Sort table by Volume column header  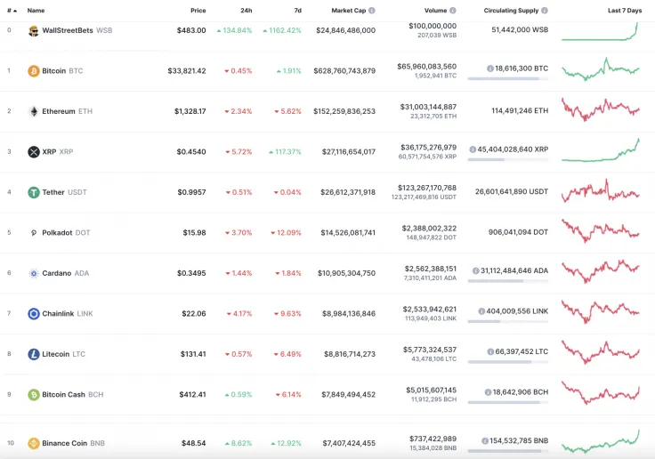tap(436, 11)
